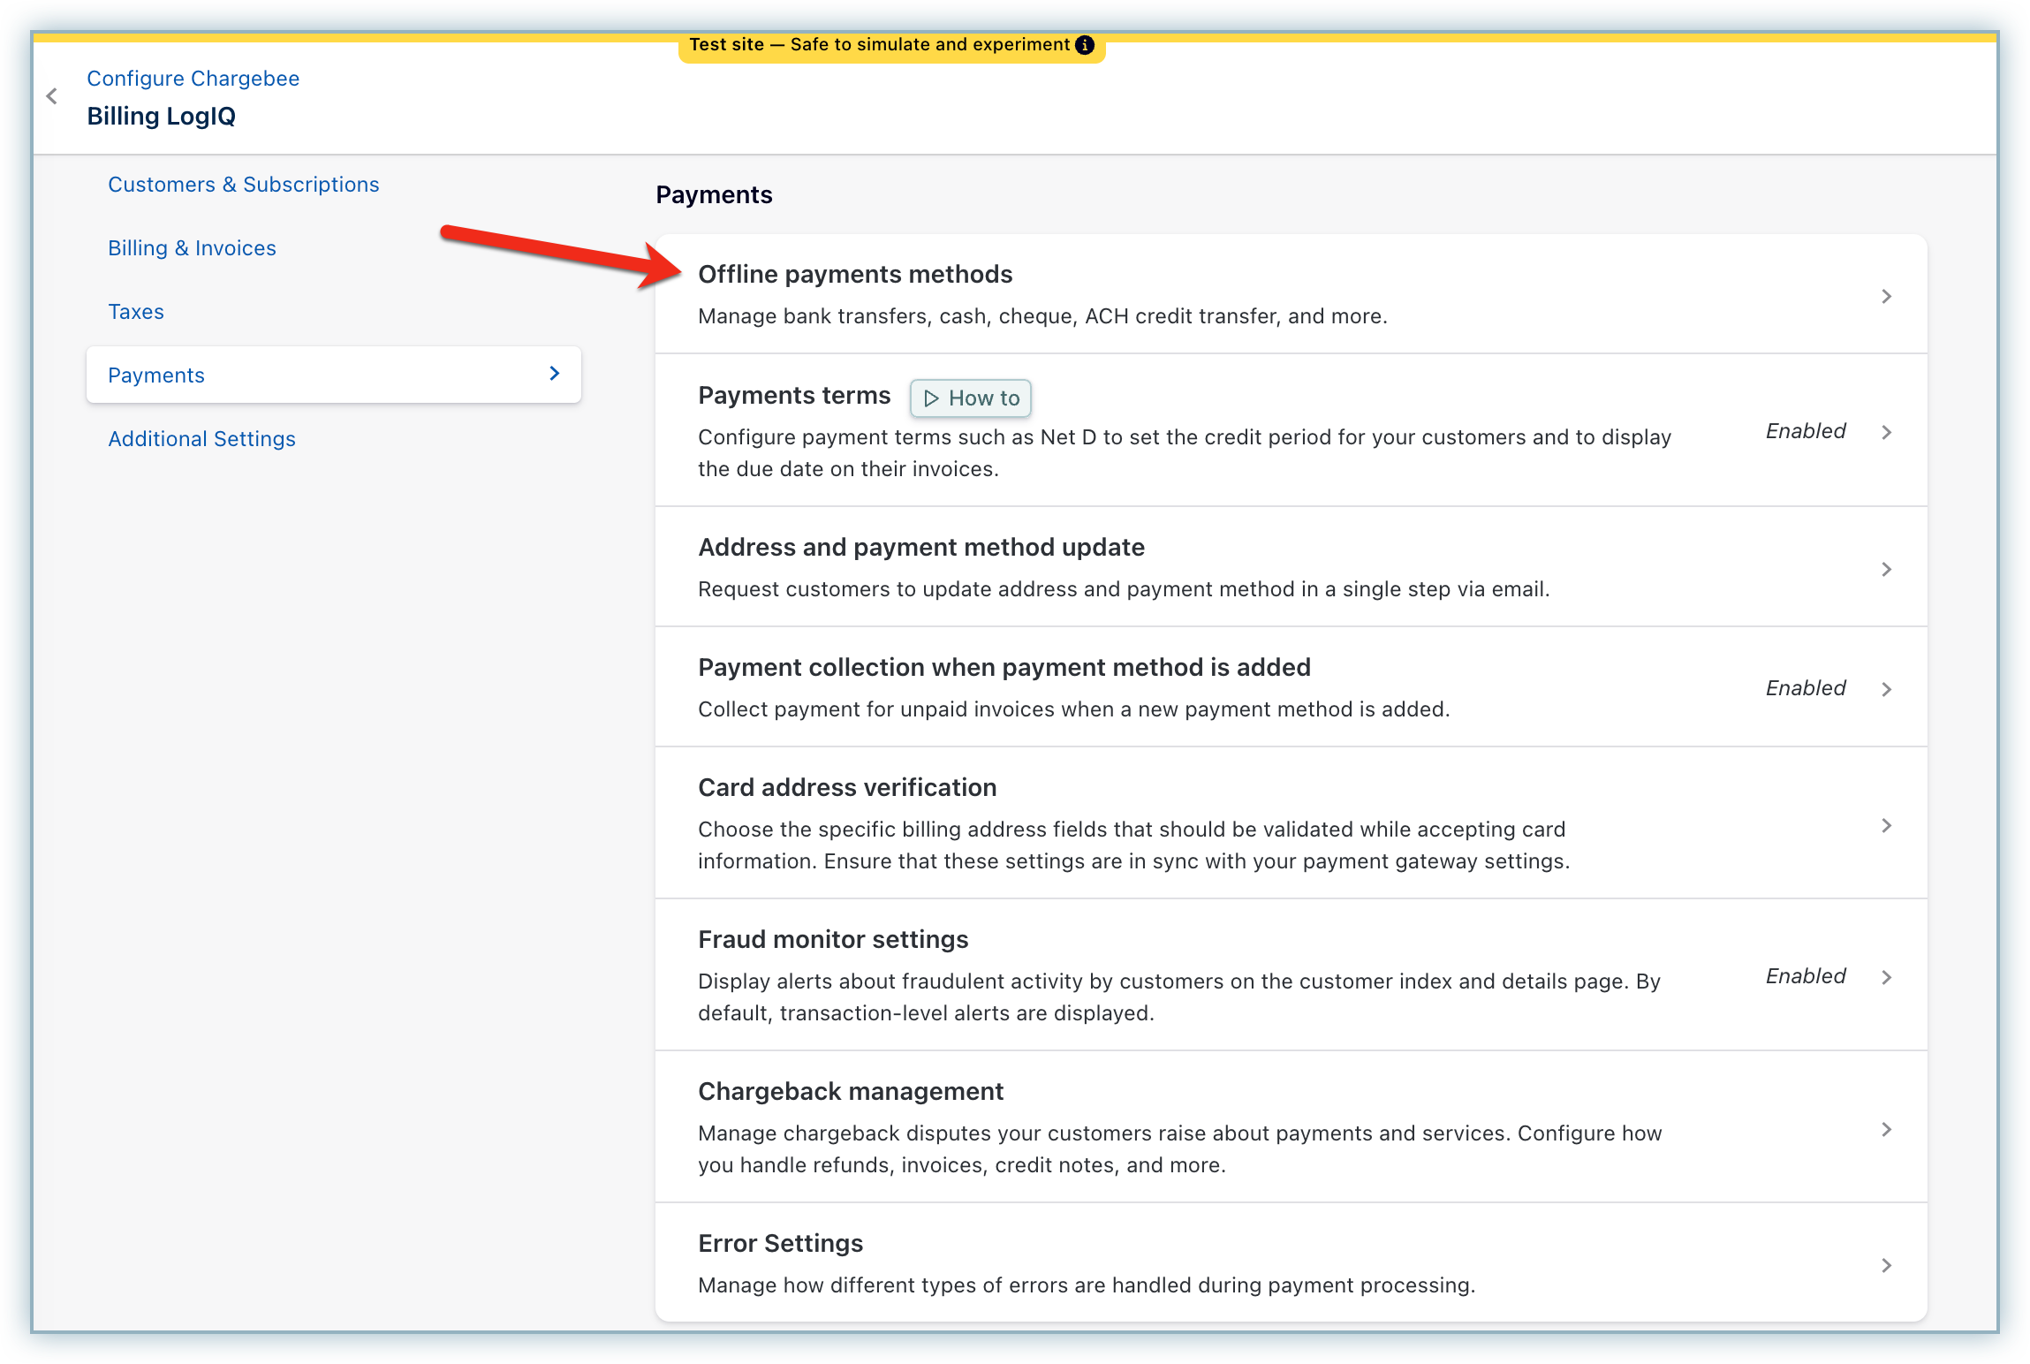The width and height of the screenshot is (2030, 1364).
Task: Open Customers & Subscriptions section
Action: (243, 185)
